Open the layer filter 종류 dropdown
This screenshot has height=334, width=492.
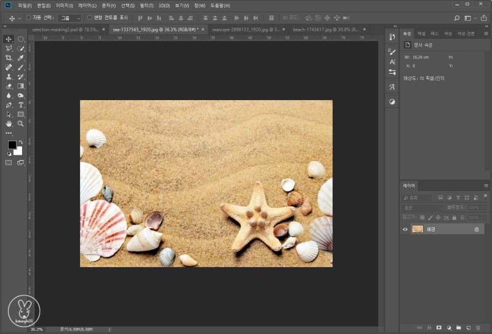point(418,198)
